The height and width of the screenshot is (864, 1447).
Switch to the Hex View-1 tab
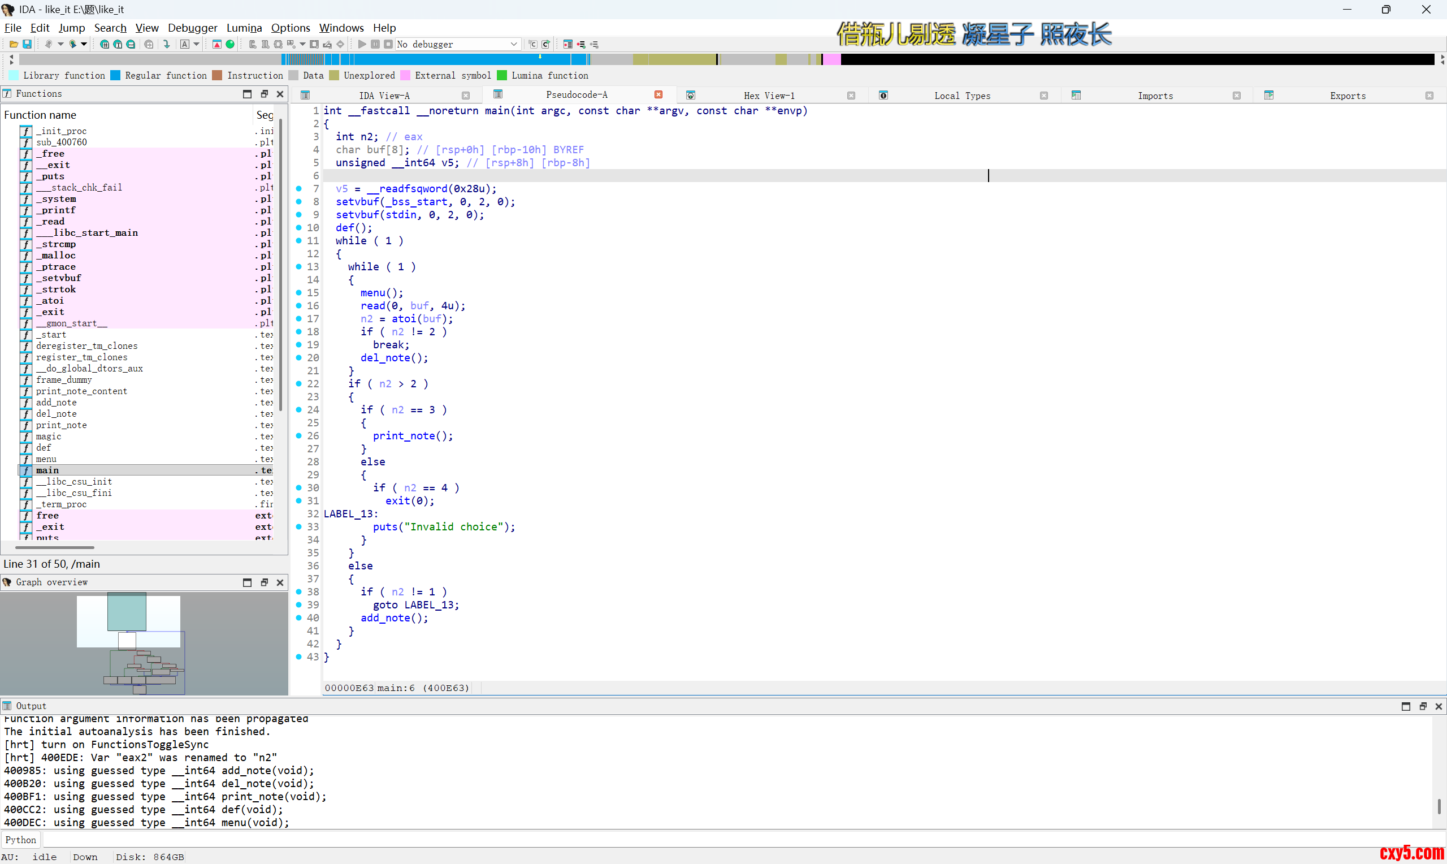768,96
